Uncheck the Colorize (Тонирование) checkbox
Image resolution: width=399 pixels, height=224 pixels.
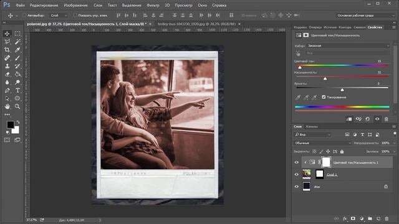pos(324,97)
